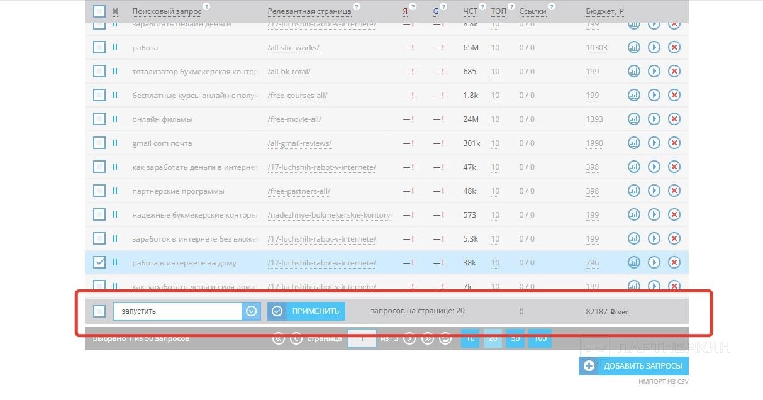Click the 'запустить' action selection field
The height and width of the screenshot is (400, 763).
pyautogui.click(x=178, y=311)
